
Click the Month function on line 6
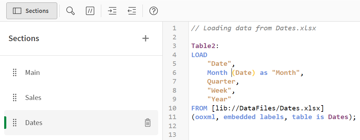coord(217,73)
